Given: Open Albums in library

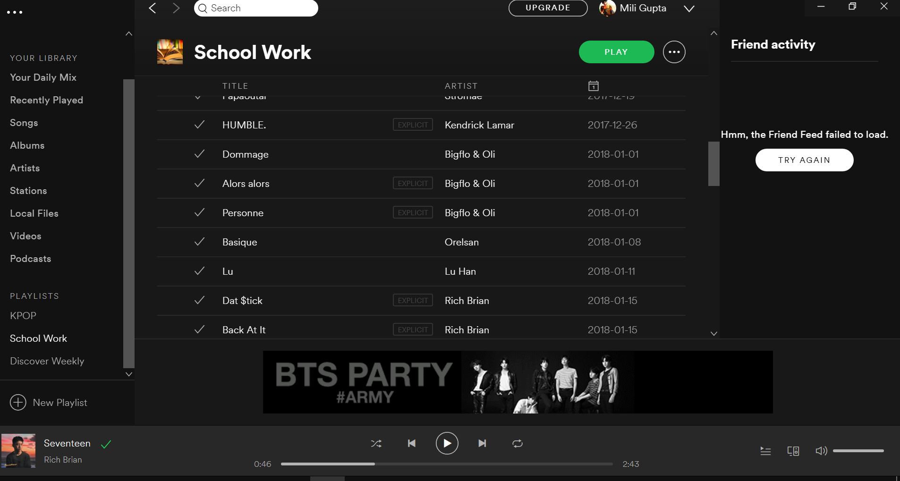Looking at the screenshot, I should 27,145.
